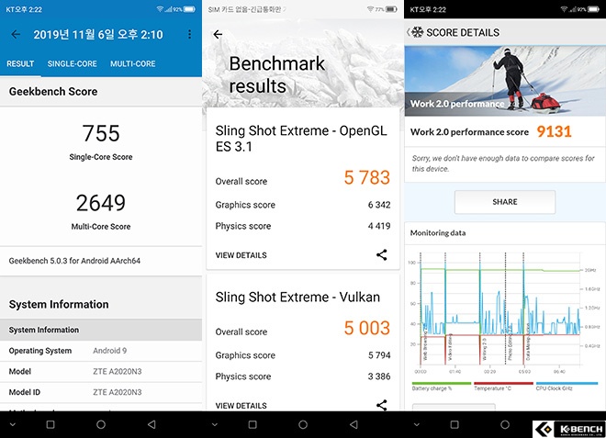The image size is (606, 438).
Task: Tap battery icon in Geekbench status bar
Action: (x=189, y=9)
